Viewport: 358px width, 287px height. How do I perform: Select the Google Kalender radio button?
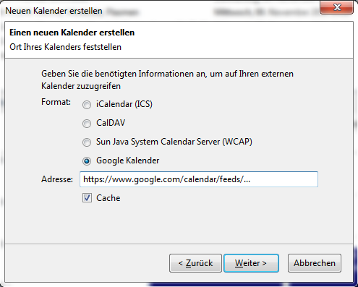87,161
